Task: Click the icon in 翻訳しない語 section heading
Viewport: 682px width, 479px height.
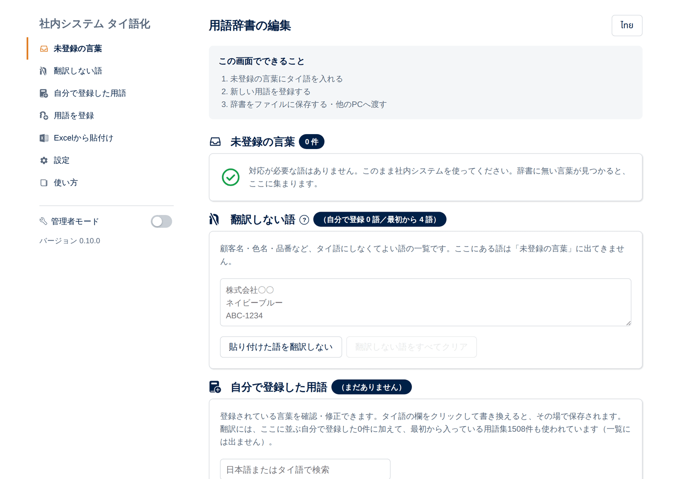Action: coord(214,219)
